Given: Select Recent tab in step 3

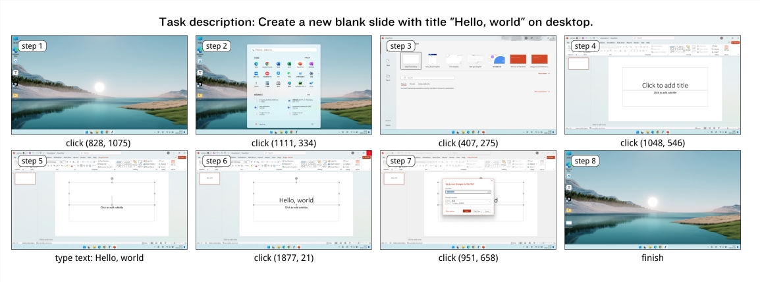Looking at the screenshot, I should click(404, 84).
